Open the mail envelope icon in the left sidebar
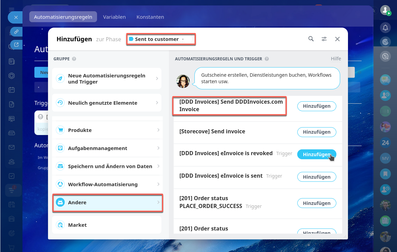This screenshot has height=252, width=397. 12,147
